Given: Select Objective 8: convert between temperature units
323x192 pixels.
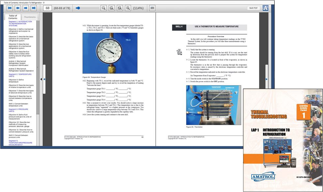Looking at the screenshot, I should coord(20,98).
